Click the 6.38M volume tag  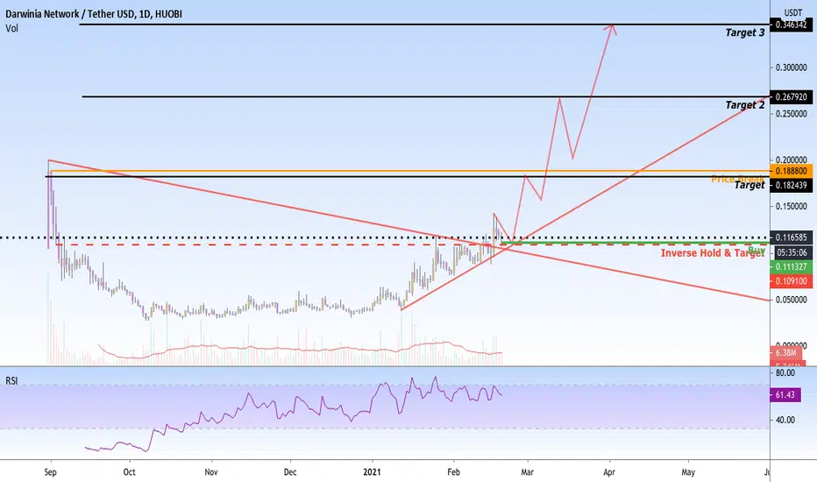click(x=787, y=353)
